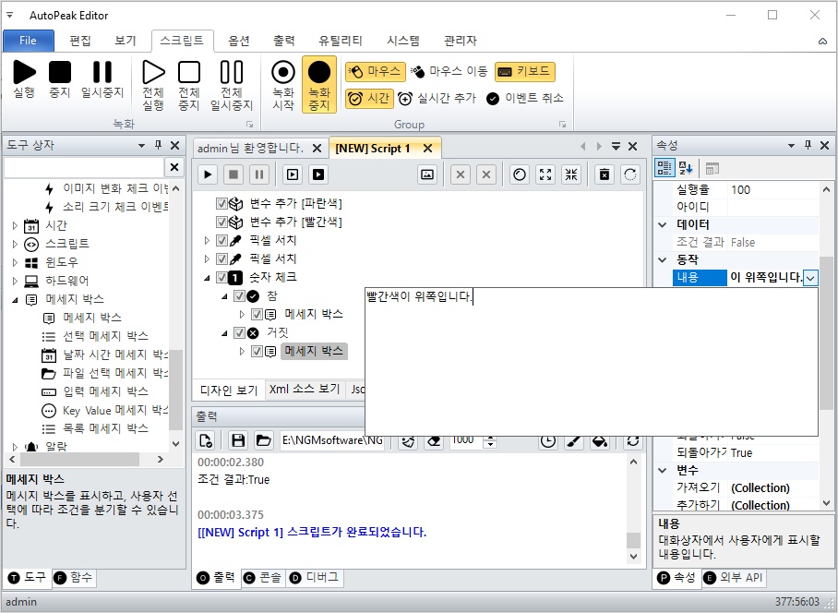Collapse the 숫자 체크 node
Viewport: 838px width, 613px height.
pos(207,278)
